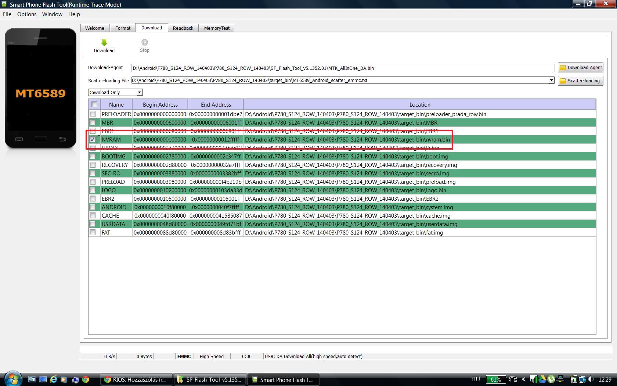Screen dimensions: 617x386
Task: Check the BOOTIMG row checkbox
Action: click(93, 157)
